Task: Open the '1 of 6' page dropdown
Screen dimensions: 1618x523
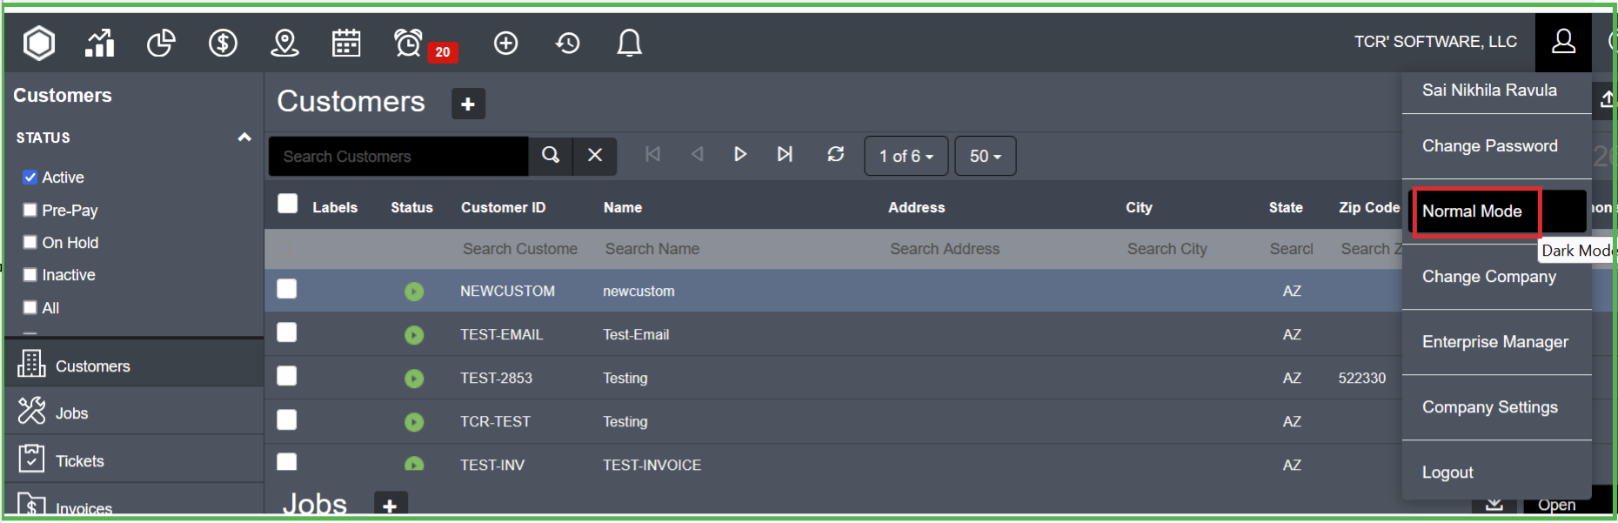Action: [x=906, y=157]
